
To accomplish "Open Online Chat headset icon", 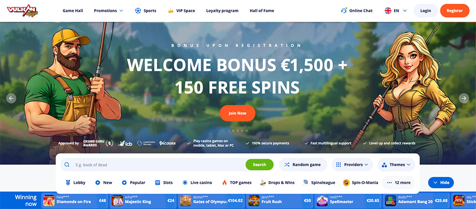I will pyautogui.click(x=344, y=11).
